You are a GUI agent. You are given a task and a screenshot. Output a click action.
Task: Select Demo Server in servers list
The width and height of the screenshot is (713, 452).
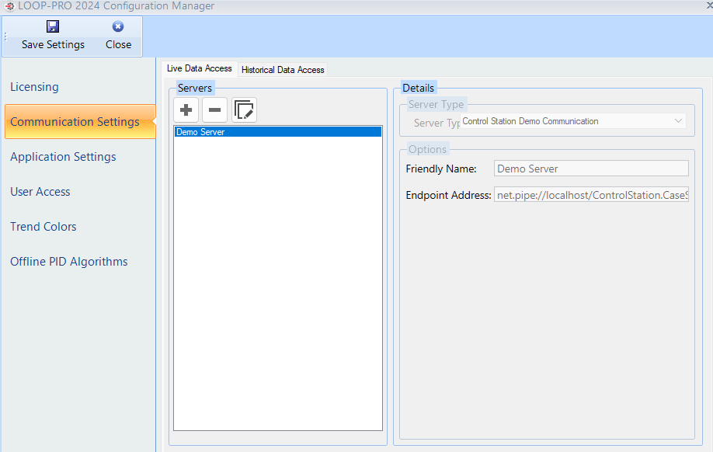pos(278,132)
